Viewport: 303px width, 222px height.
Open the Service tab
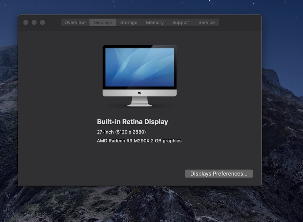(206, 22)
